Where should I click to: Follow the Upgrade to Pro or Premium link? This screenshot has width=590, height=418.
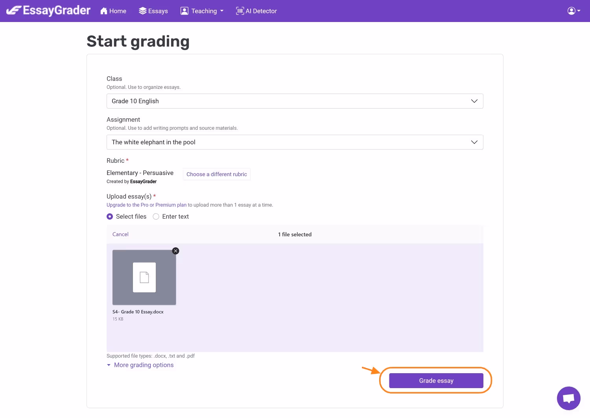[x=146, y=205]
